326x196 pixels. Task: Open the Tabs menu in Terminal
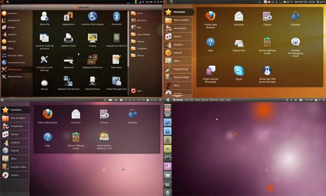[x=222, y=100]
